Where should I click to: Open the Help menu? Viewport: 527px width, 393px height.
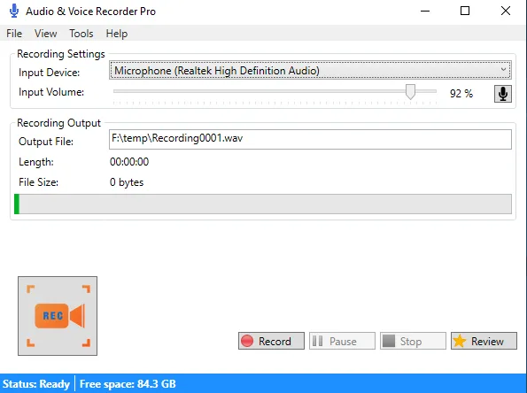117,34
